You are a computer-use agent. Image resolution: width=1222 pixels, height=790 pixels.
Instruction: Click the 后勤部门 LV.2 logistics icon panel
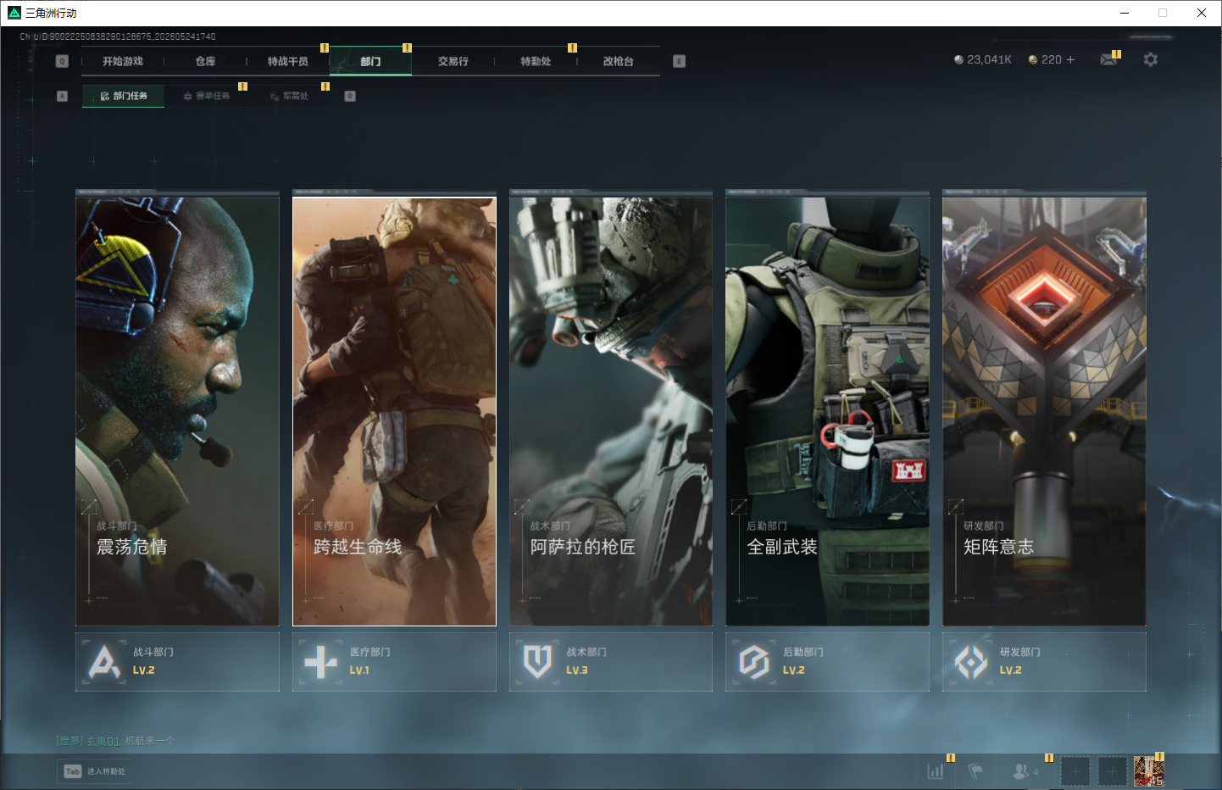pos(827,661)
